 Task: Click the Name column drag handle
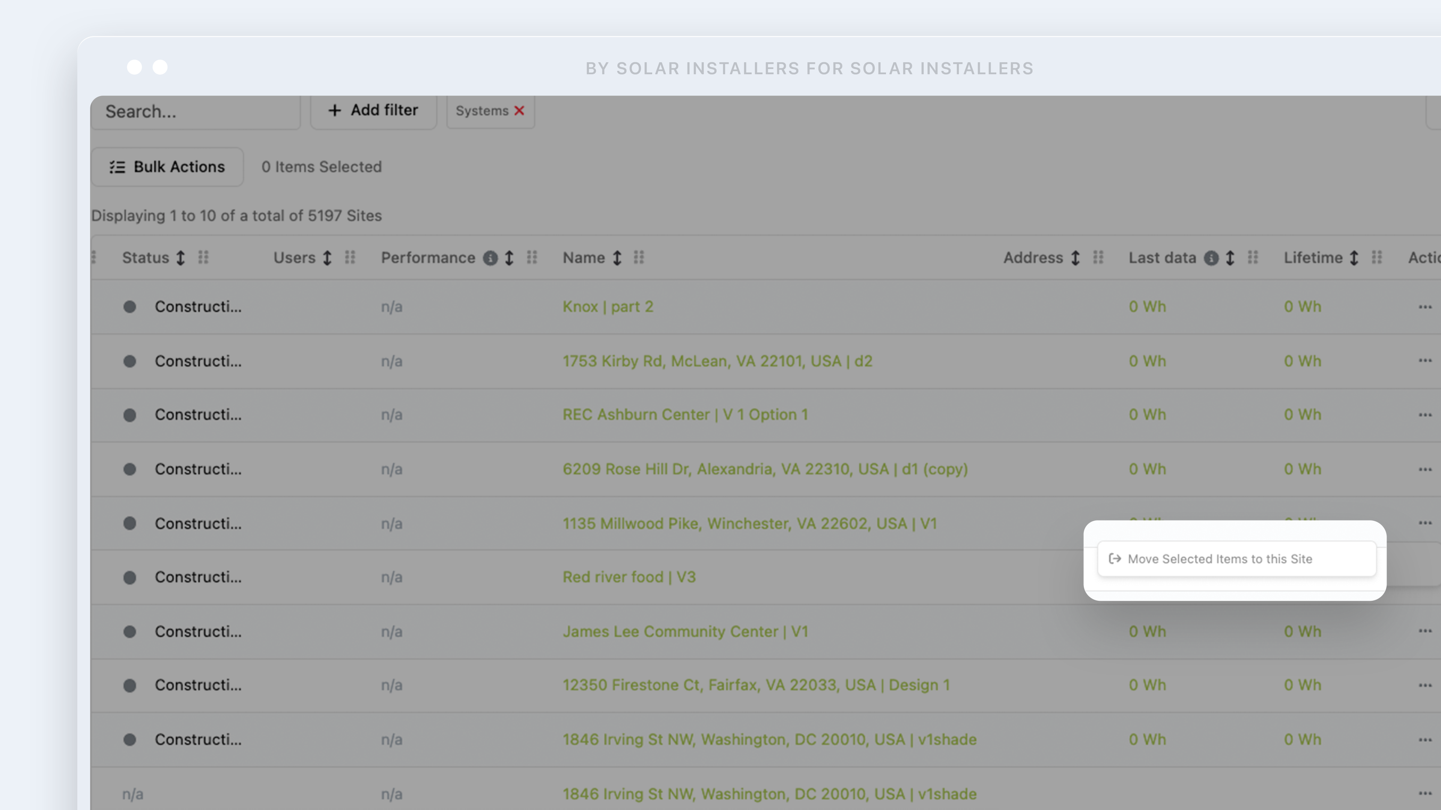point(639,257)
